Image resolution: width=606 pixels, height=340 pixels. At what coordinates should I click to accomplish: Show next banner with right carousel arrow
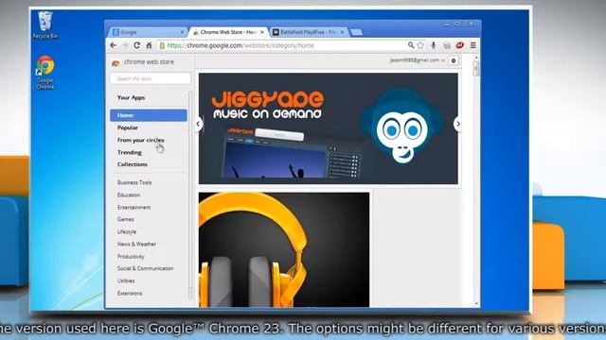coord(458,124)
